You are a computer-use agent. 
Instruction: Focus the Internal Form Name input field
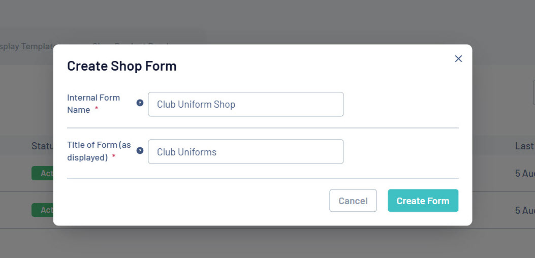(245, 104)
